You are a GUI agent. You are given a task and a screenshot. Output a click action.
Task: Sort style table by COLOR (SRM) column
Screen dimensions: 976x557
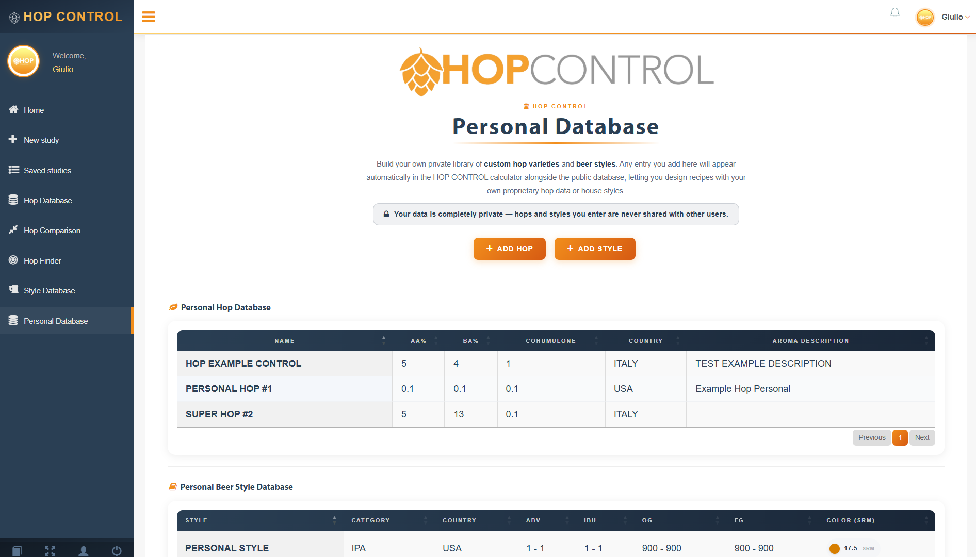(x=876, y=520)
